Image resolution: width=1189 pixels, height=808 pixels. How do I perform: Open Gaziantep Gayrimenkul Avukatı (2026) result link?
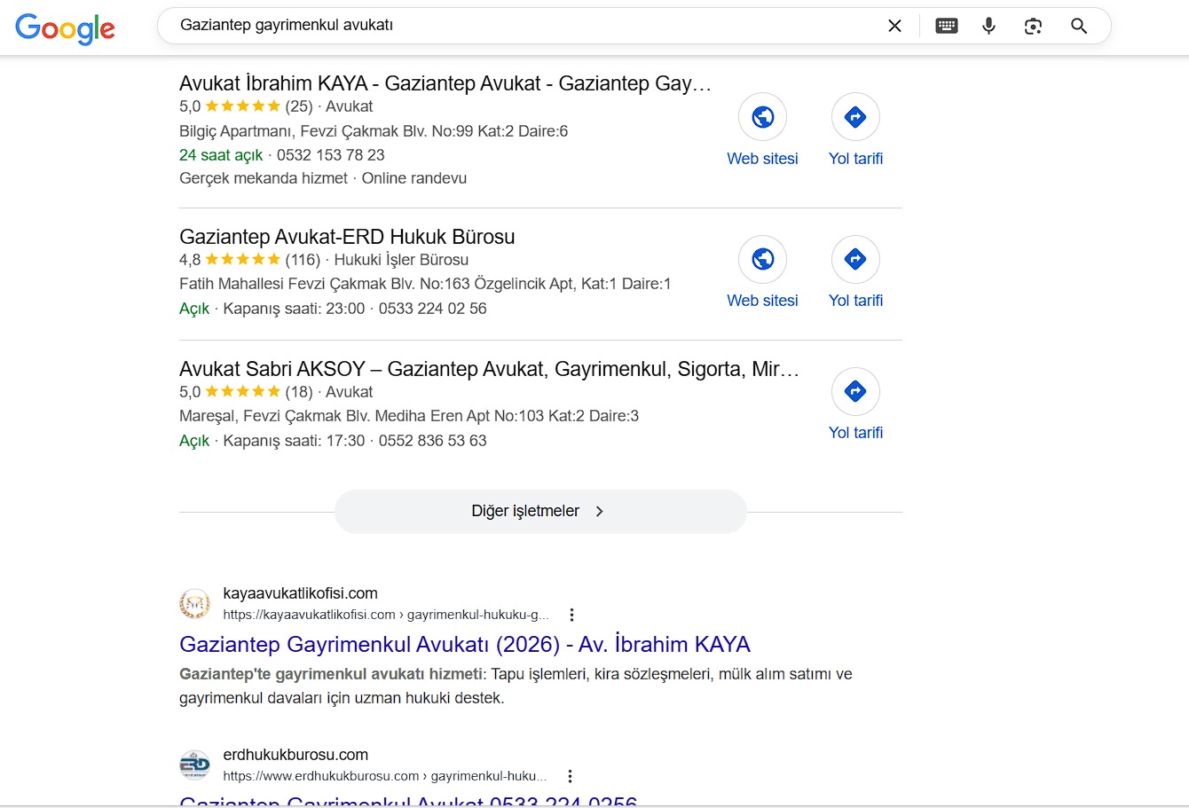464,644
